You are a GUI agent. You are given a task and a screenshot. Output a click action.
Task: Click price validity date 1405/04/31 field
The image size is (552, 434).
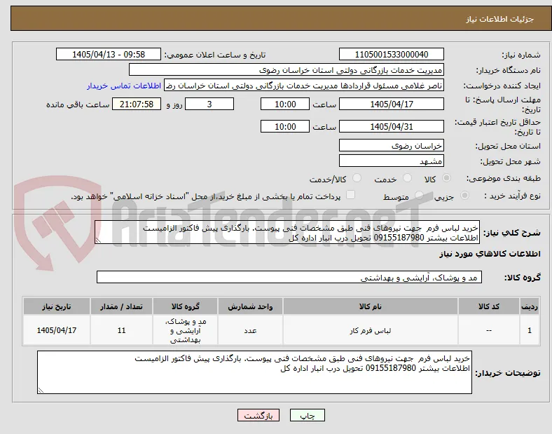(392, 126)
